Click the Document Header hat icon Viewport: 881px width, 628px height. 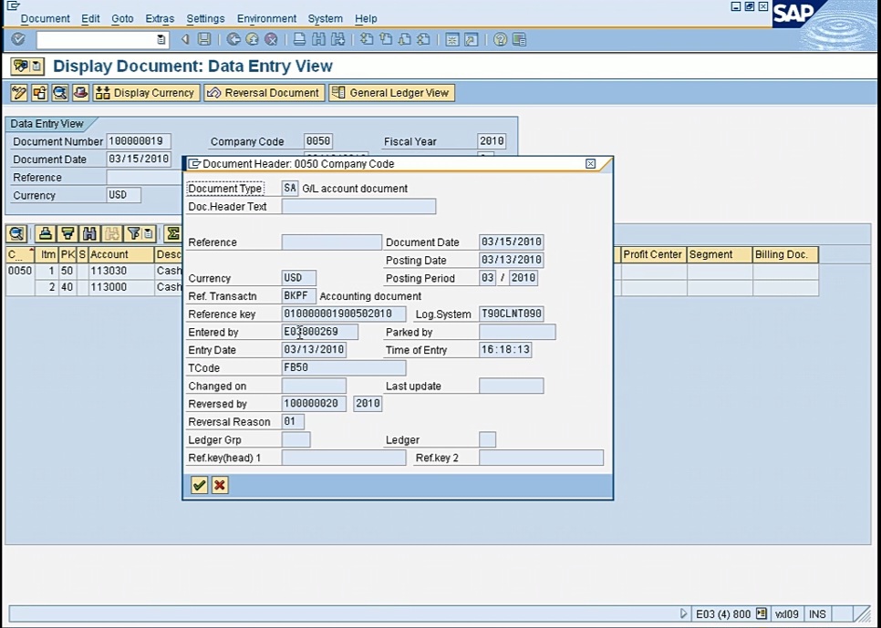(80, 93)
